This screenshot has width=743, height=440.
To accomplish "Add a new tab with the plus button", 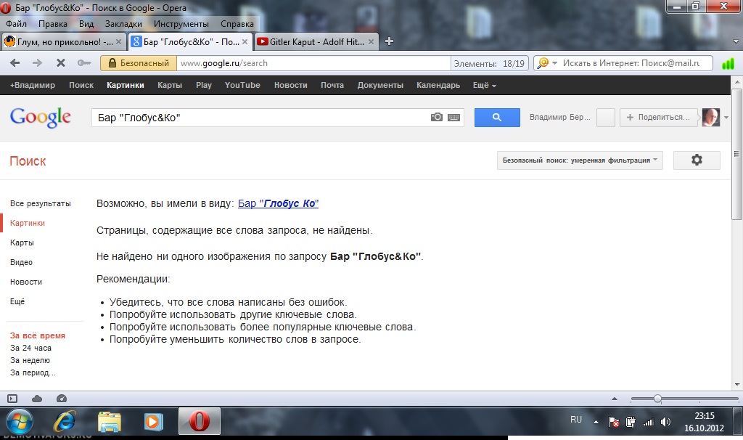I will pyautogui.click(x=389, y=41).
